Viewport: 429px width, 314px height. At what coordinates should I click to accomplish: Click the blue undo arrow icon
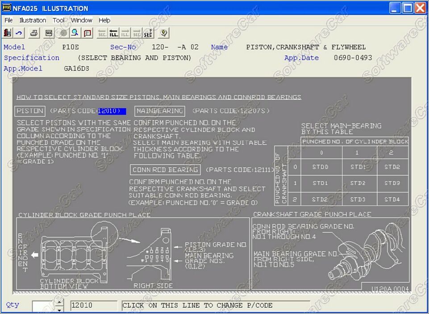[19, 33]
